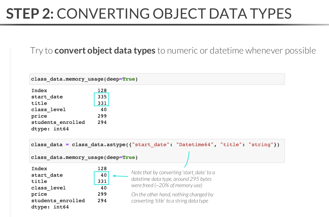Click the note about 295 bytes freed
Screen dimensions: 329x217
173,179
